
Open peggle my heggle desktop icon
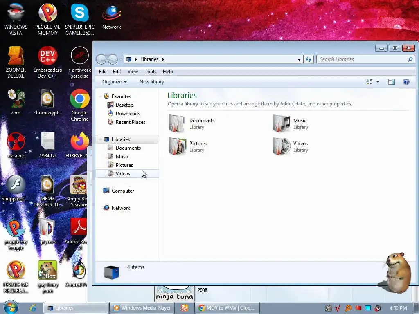[16, 234]
